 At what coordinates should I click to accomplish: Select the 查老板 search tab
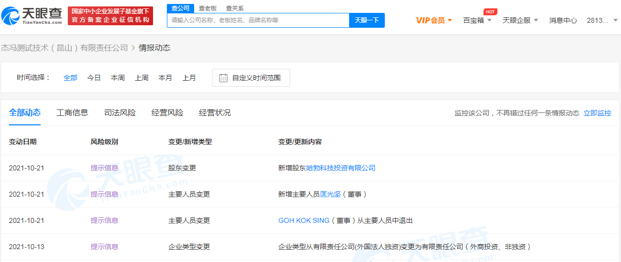207,8
